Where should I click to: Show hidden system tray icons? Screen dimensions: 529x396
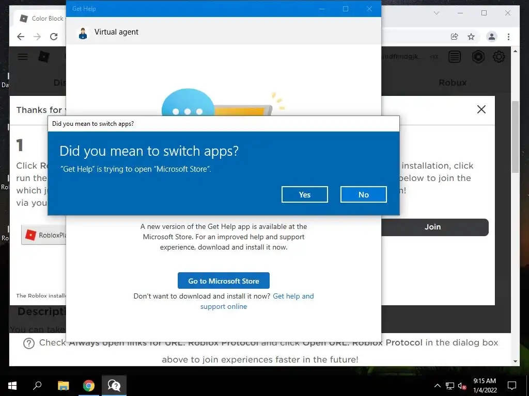pos(437,386)
